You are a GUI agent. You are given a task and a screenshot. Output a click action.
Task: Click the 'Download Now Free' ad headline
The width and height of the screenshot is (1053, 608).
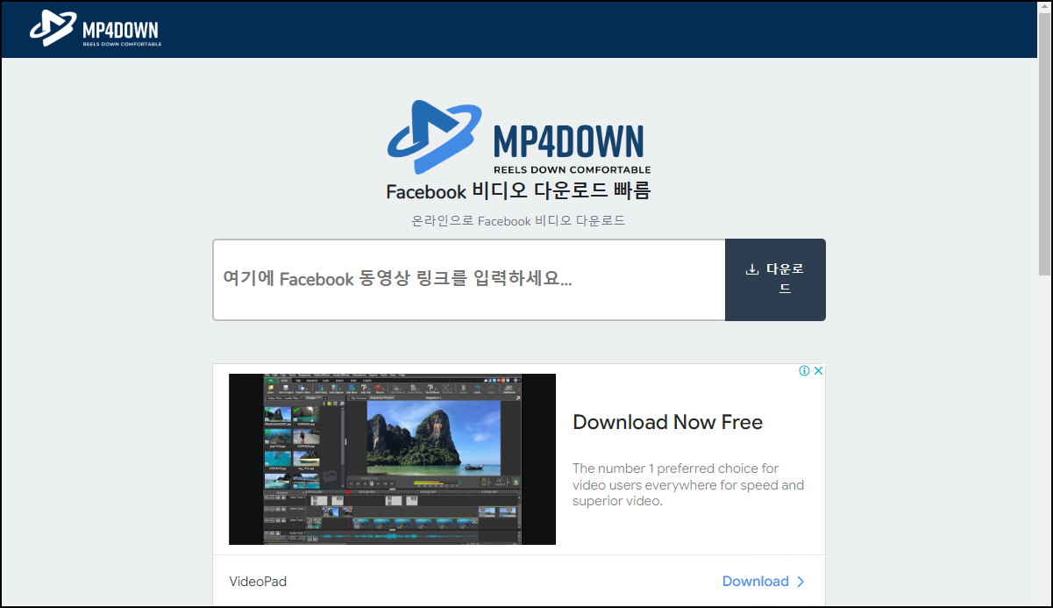pyautogui.click(x=667, y=422)
